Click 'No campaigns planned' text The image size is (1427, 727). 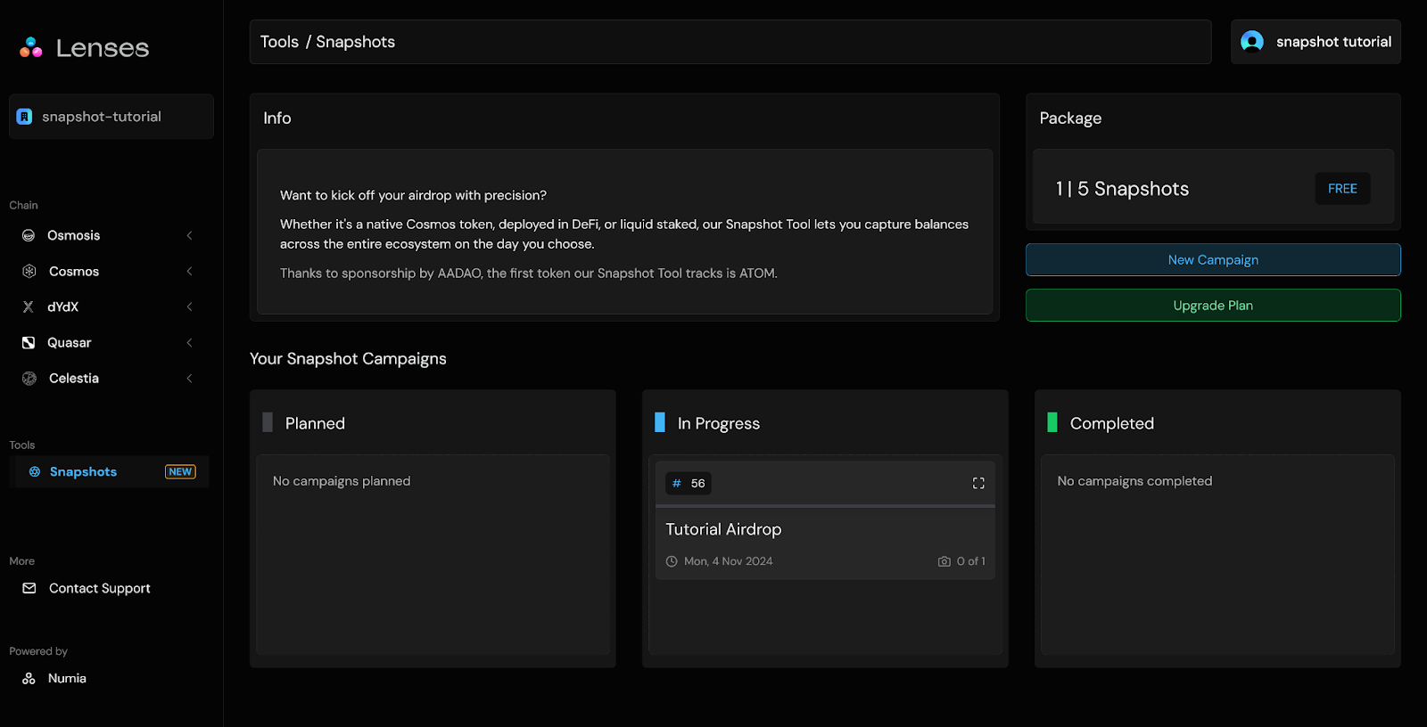coord(342,481)
